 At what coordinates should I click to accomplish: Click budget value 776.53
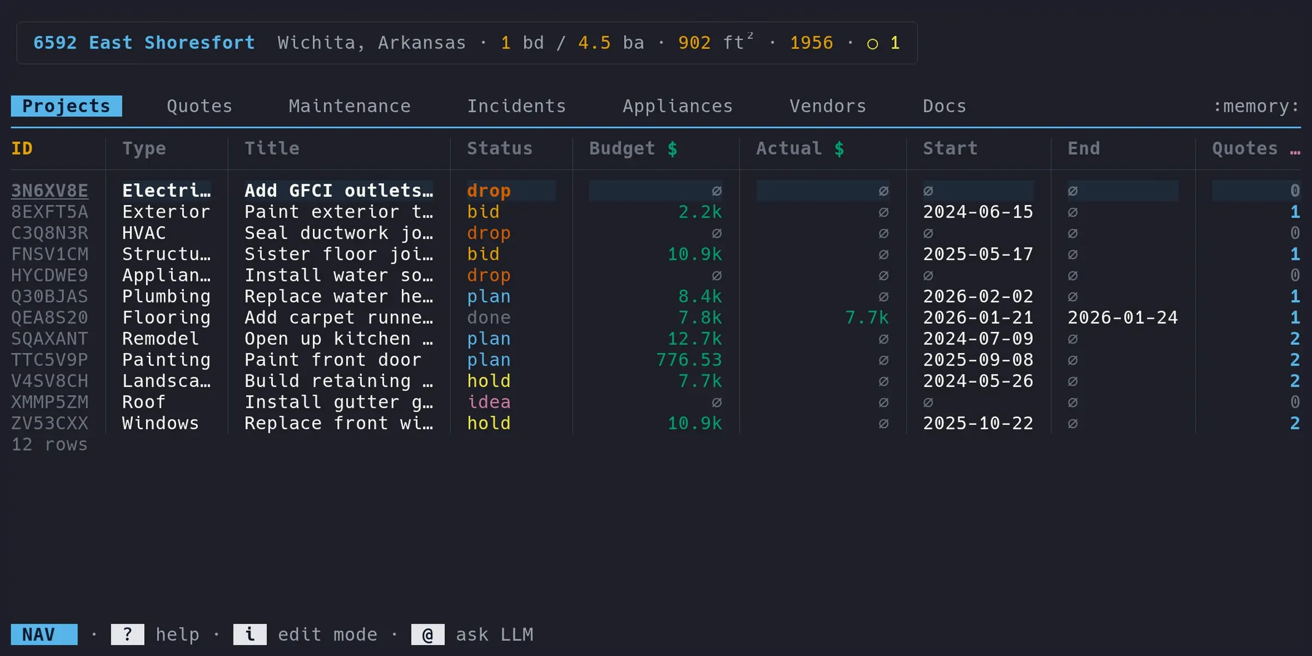[x=689, y=360]
